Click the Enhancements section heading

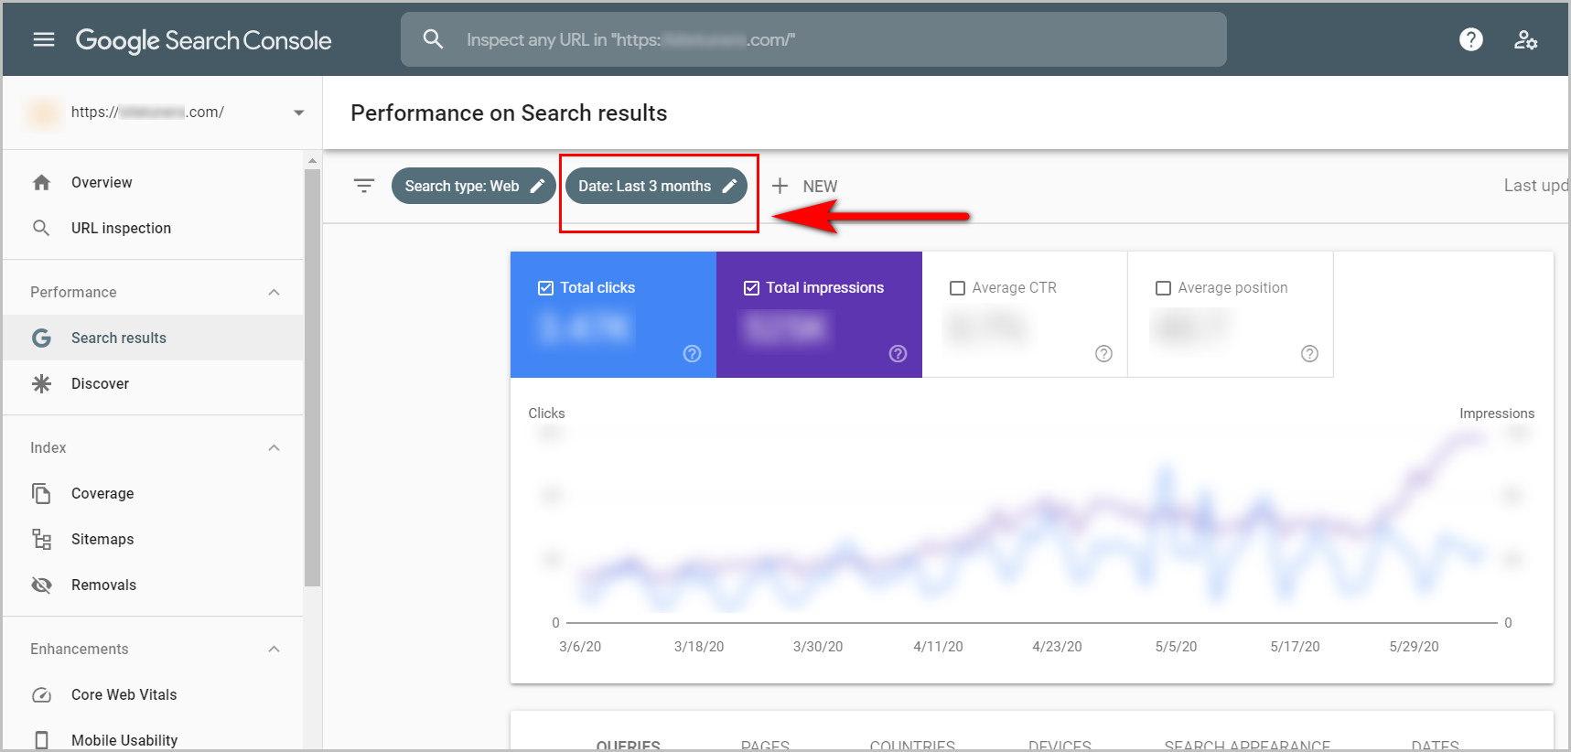pos(80,649)
